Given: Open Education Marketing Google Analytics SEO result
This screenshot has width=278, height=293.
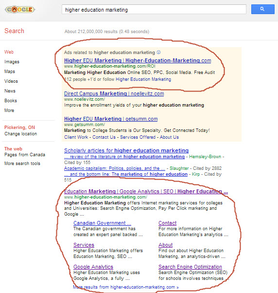Looking at the screenshot, I should click(x=146, y=191).
